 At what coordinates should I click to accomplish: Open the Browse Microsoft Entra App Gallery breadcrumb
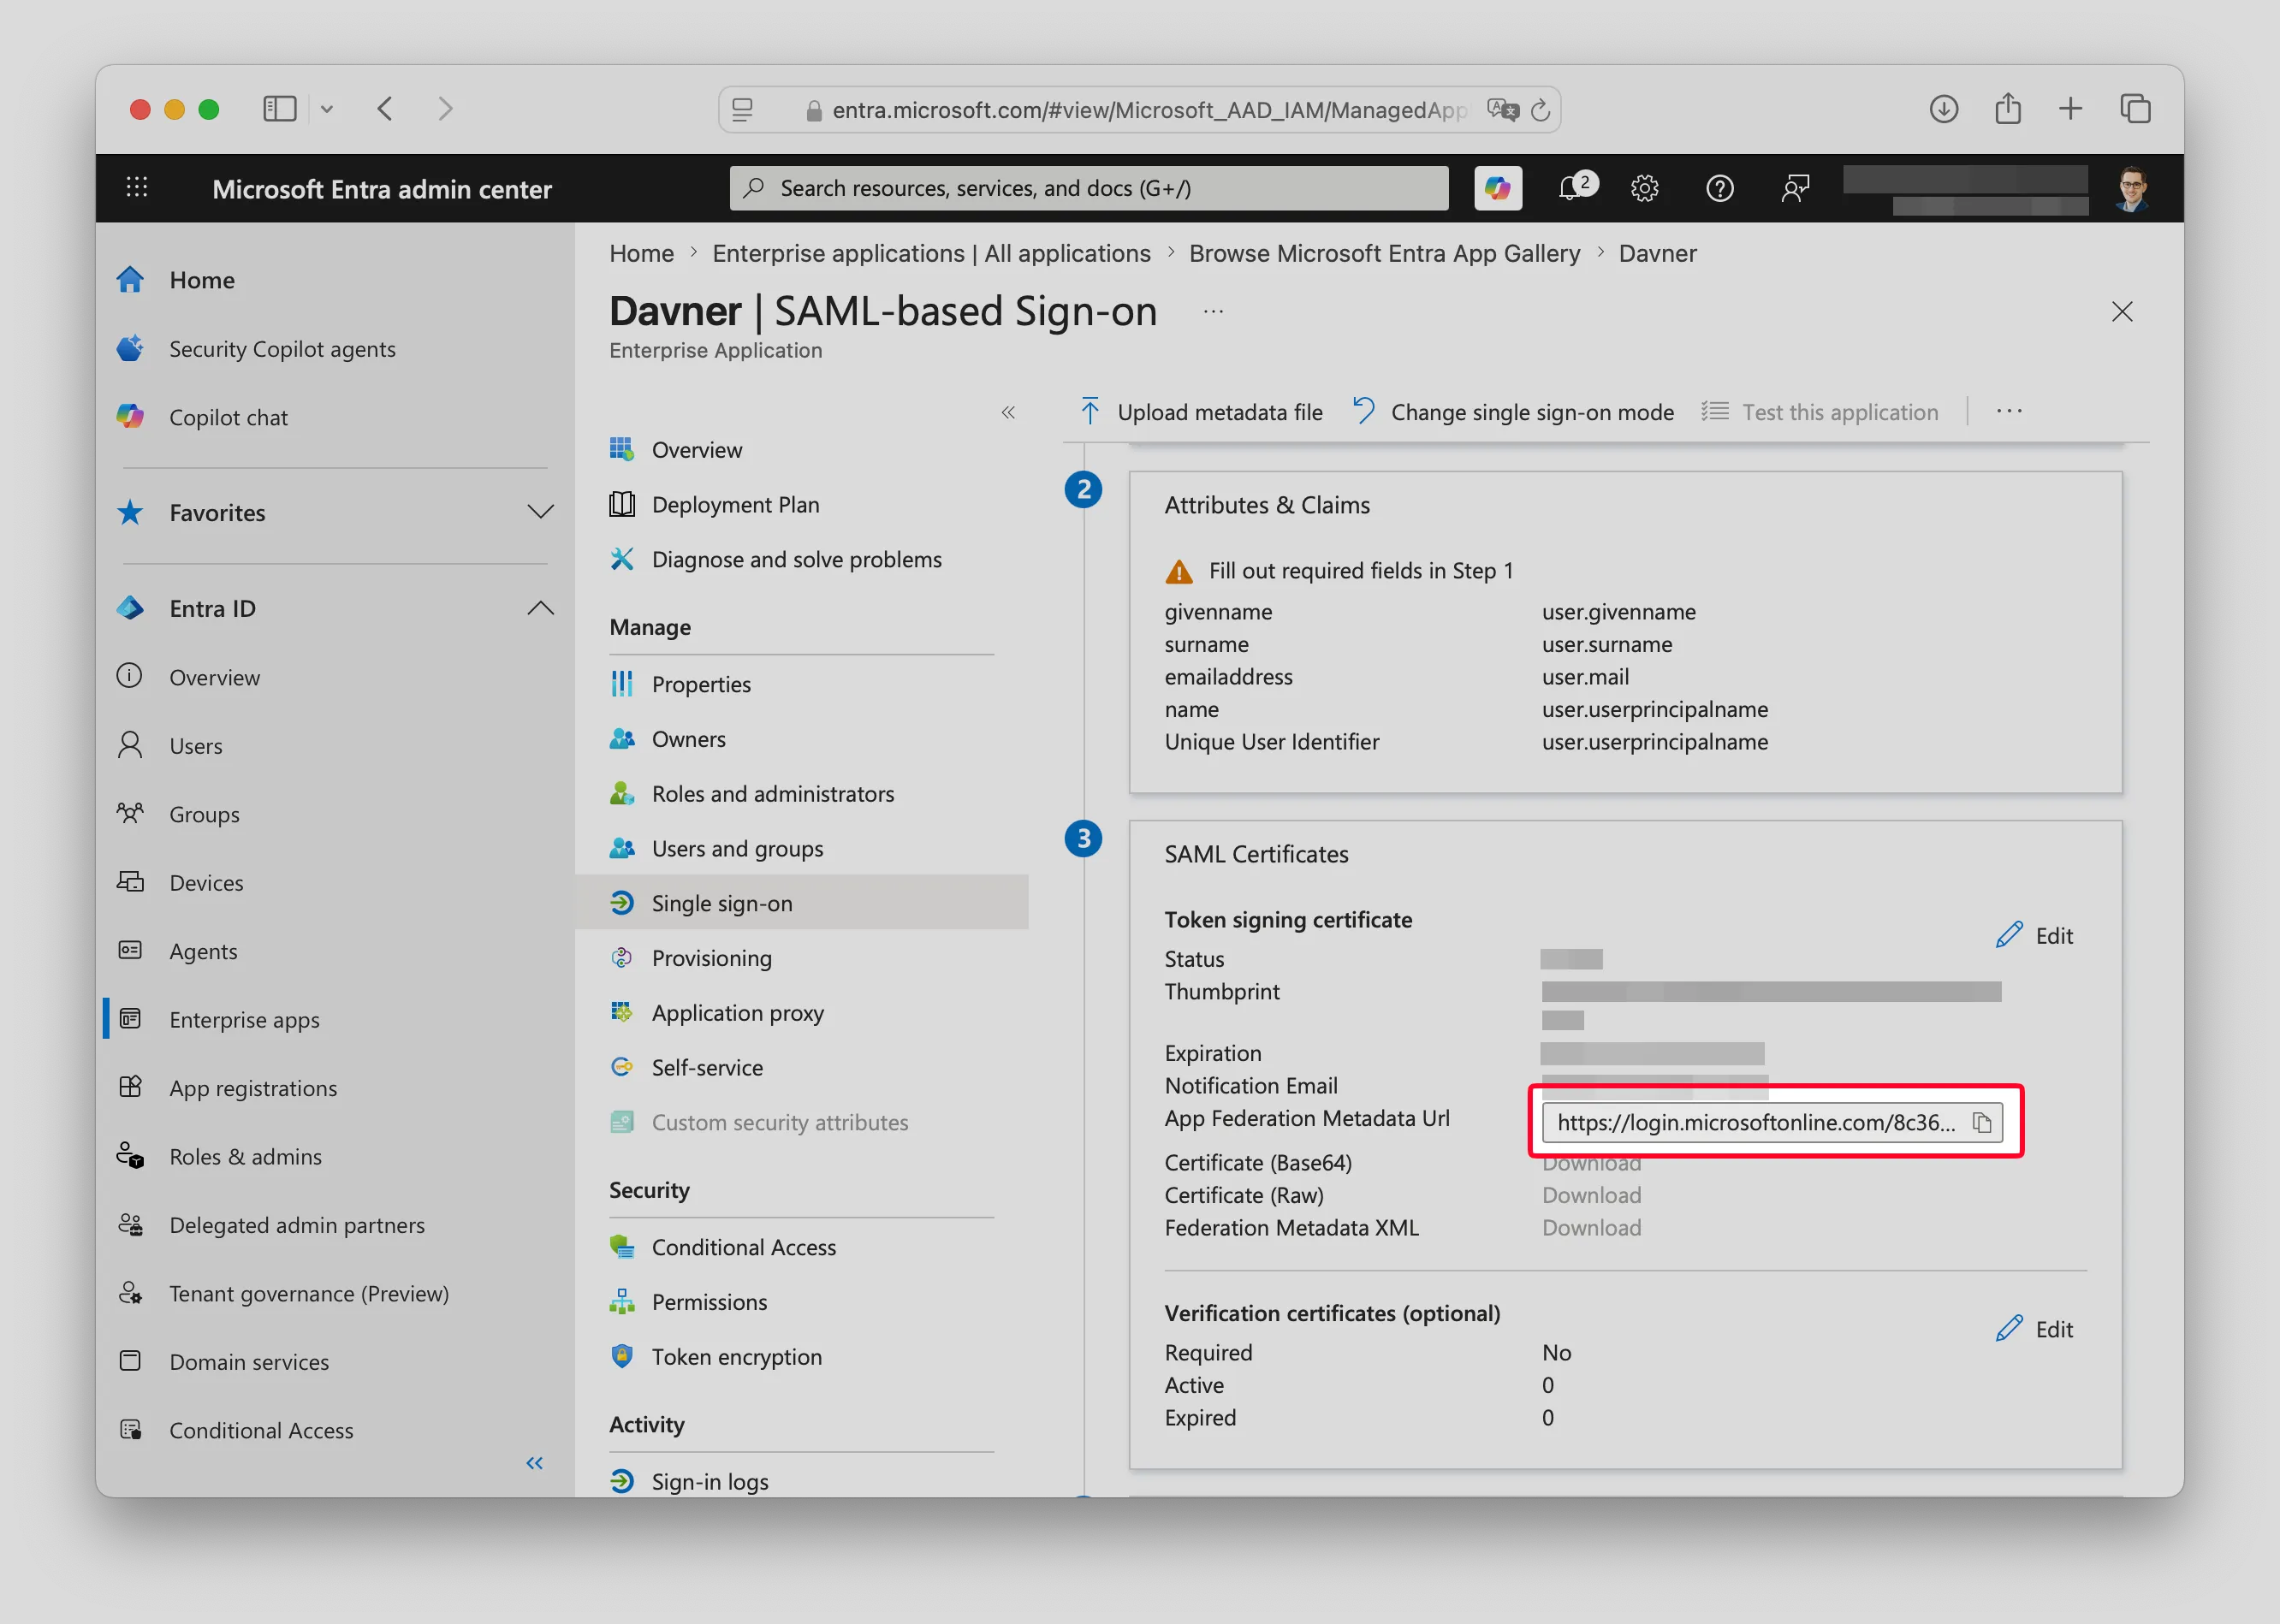[x=1384, y=253]
